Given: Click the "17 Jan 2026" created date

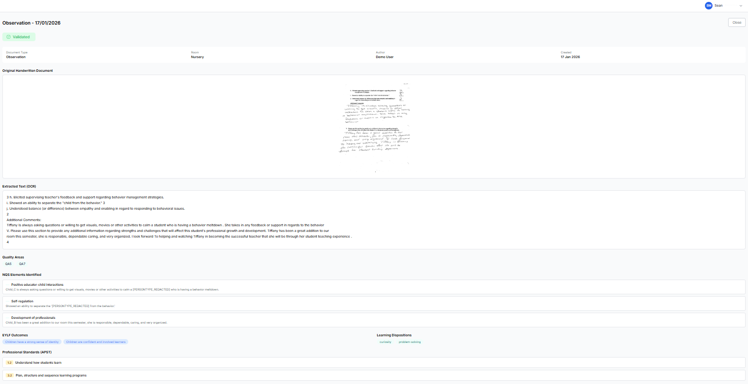Looking at the screenshot, I should [x=570, y=57].
